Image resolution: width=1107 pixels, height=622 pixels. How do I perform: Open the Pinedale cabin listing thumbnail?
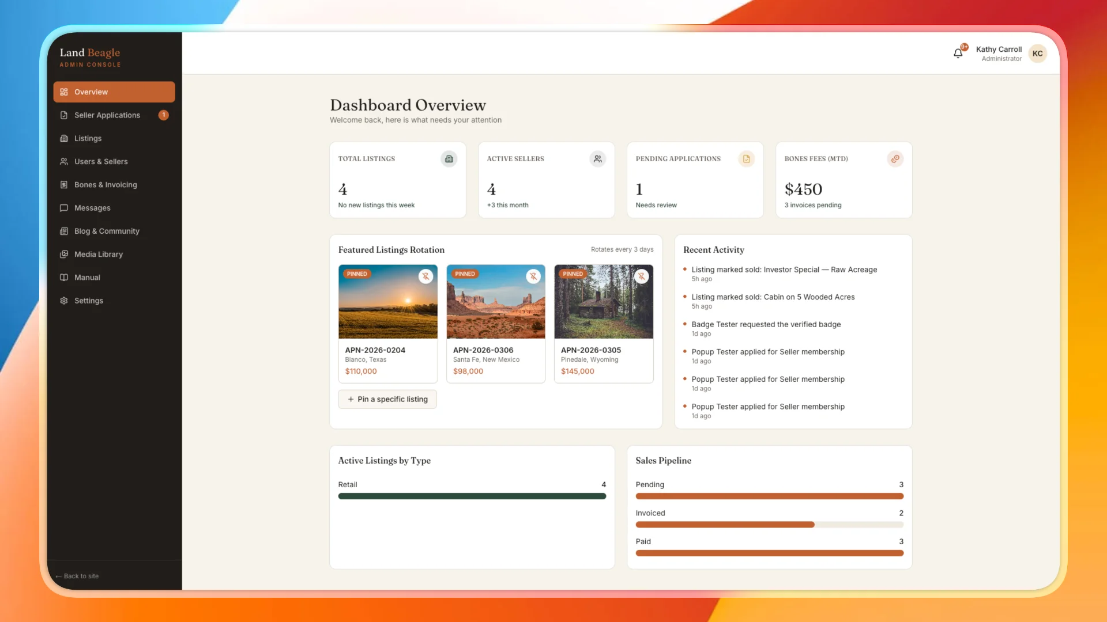[604, 302]
